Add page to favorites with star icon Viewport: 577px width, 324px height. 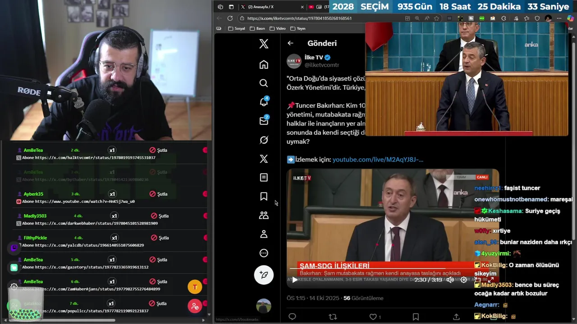pos(436,18)
